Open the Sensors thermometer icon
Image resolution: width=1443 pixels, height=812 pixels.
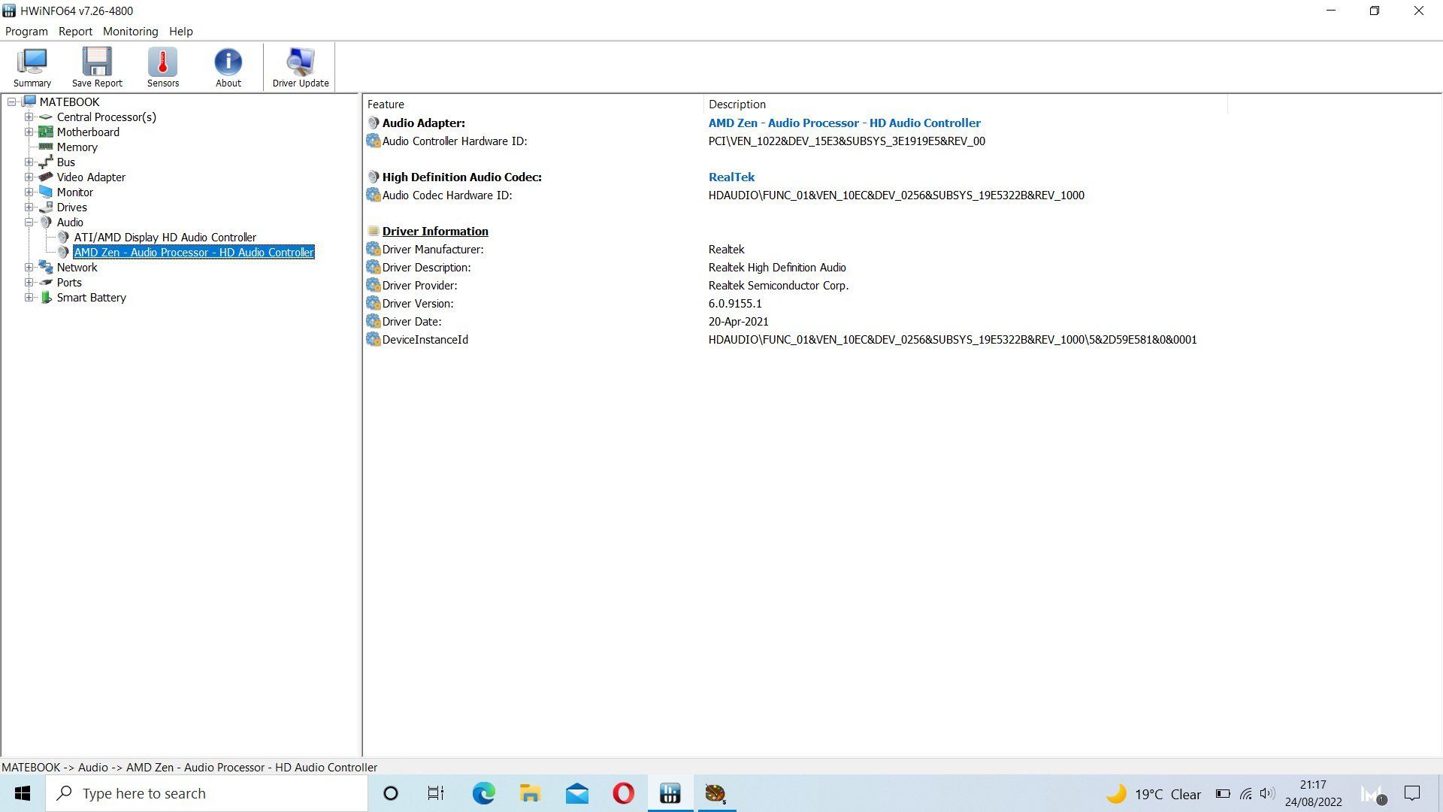coord(163,68)
